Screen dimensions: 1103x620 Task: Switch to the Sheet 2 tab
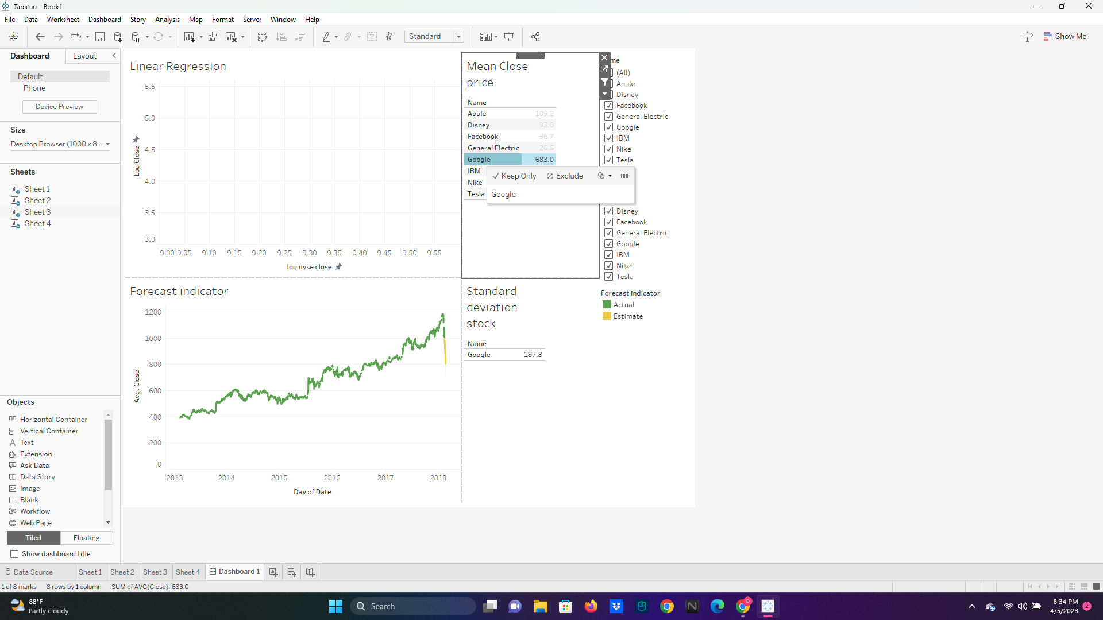pos(122,572)
